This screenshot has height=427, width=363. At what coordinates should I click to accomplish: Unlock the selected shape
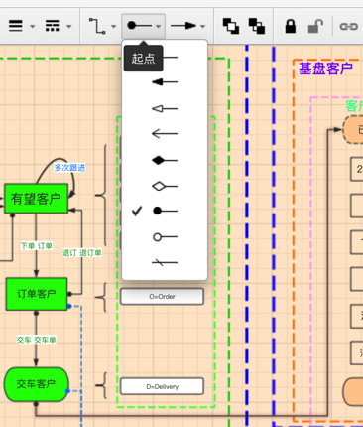click(x=315, y=26)
